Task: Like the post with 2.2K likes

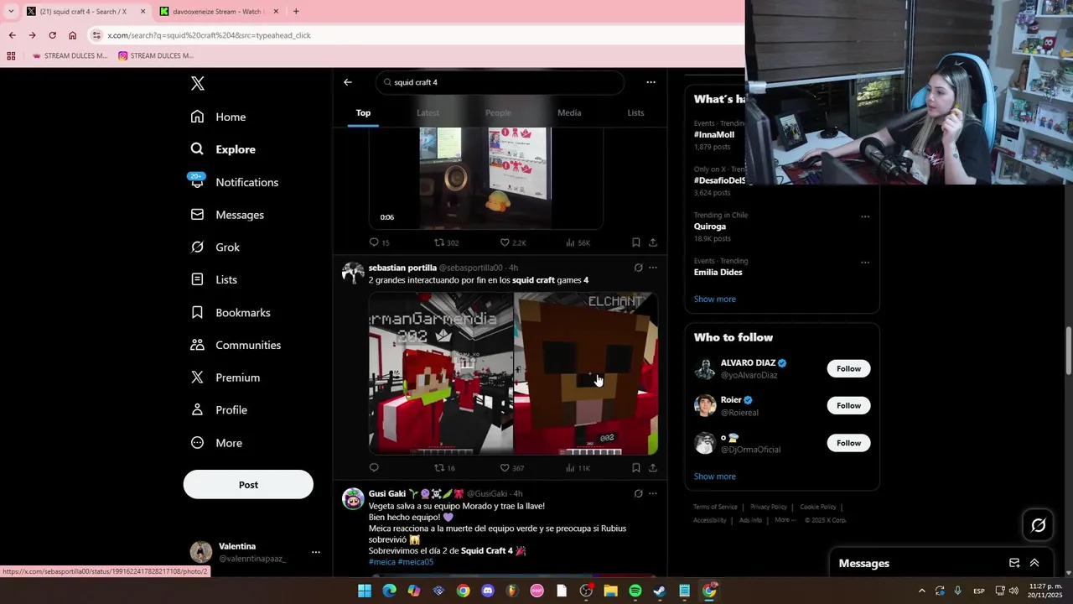Action: (x=513, y=242)
